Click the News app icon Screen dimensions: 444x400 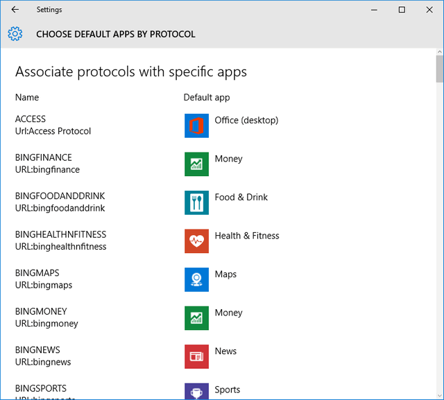pyautogui.click(x=196, y=356)
